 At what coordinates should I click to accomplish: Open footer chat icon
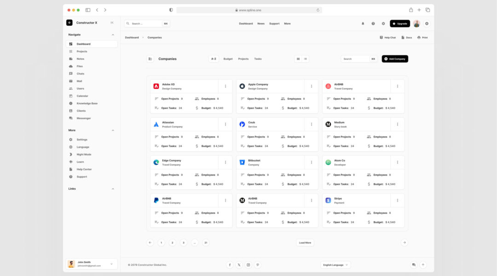(414, 265)
